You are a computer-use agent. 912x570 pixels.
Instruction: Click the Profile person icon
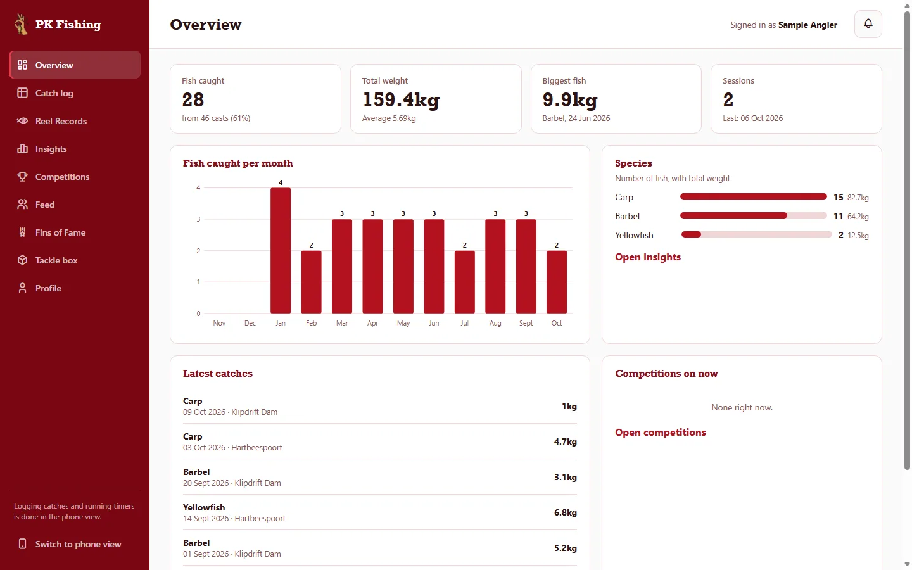[23, 288]
